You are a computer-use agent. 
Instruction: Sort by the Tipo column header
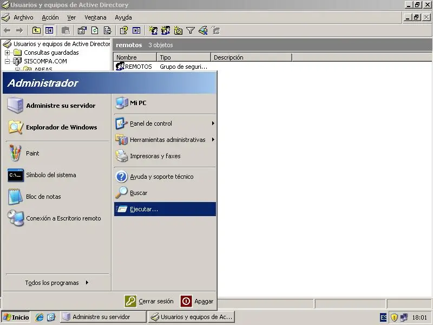pyautogui.click(x=183, y=57)
